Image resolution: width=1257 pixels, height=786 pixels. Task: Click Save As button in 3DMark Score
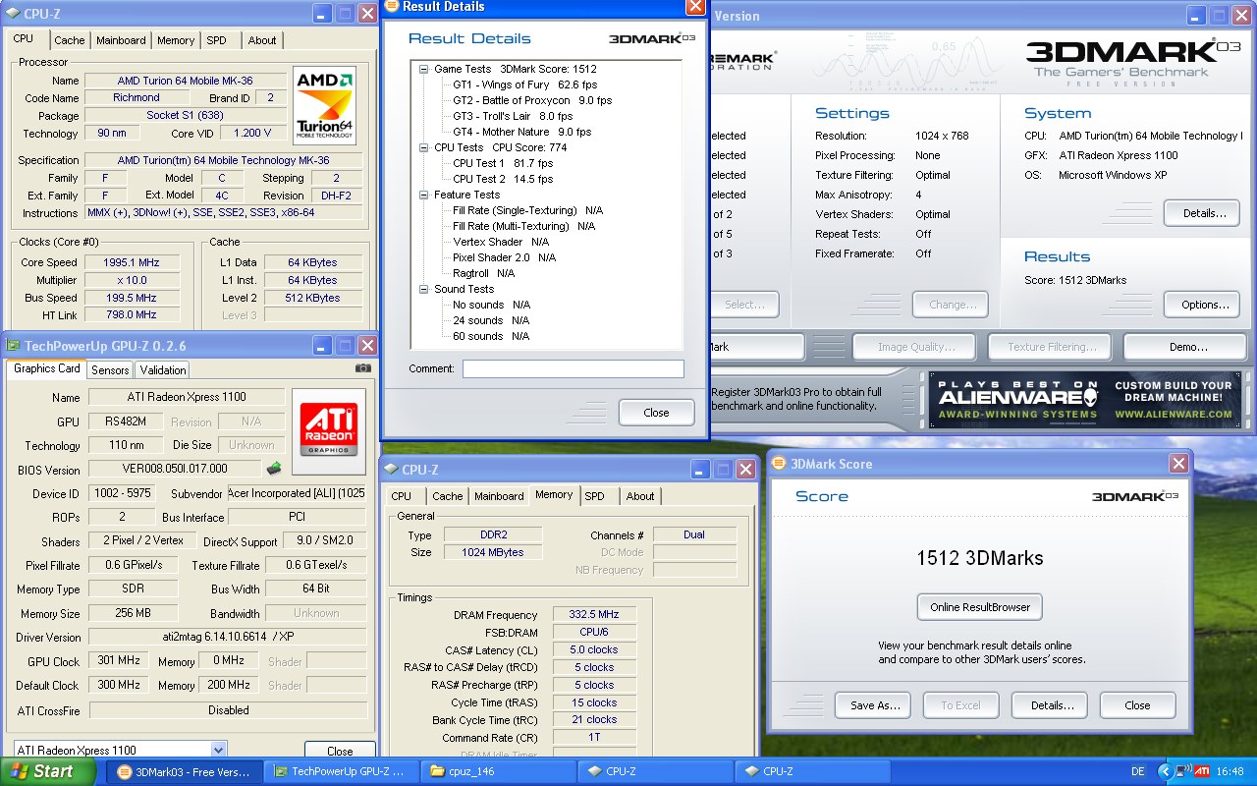pyautogui.click(x=874, y=705)
